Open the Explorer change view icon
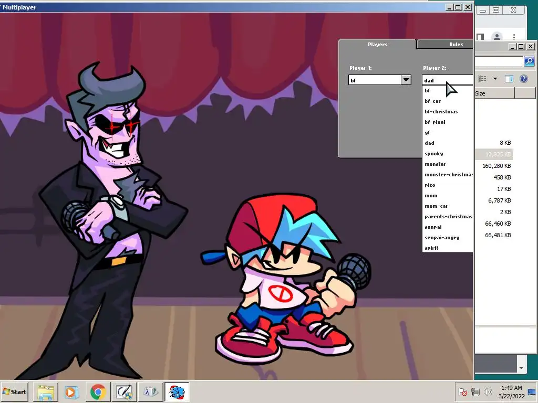The image size is (538, 403). (482, 79)
